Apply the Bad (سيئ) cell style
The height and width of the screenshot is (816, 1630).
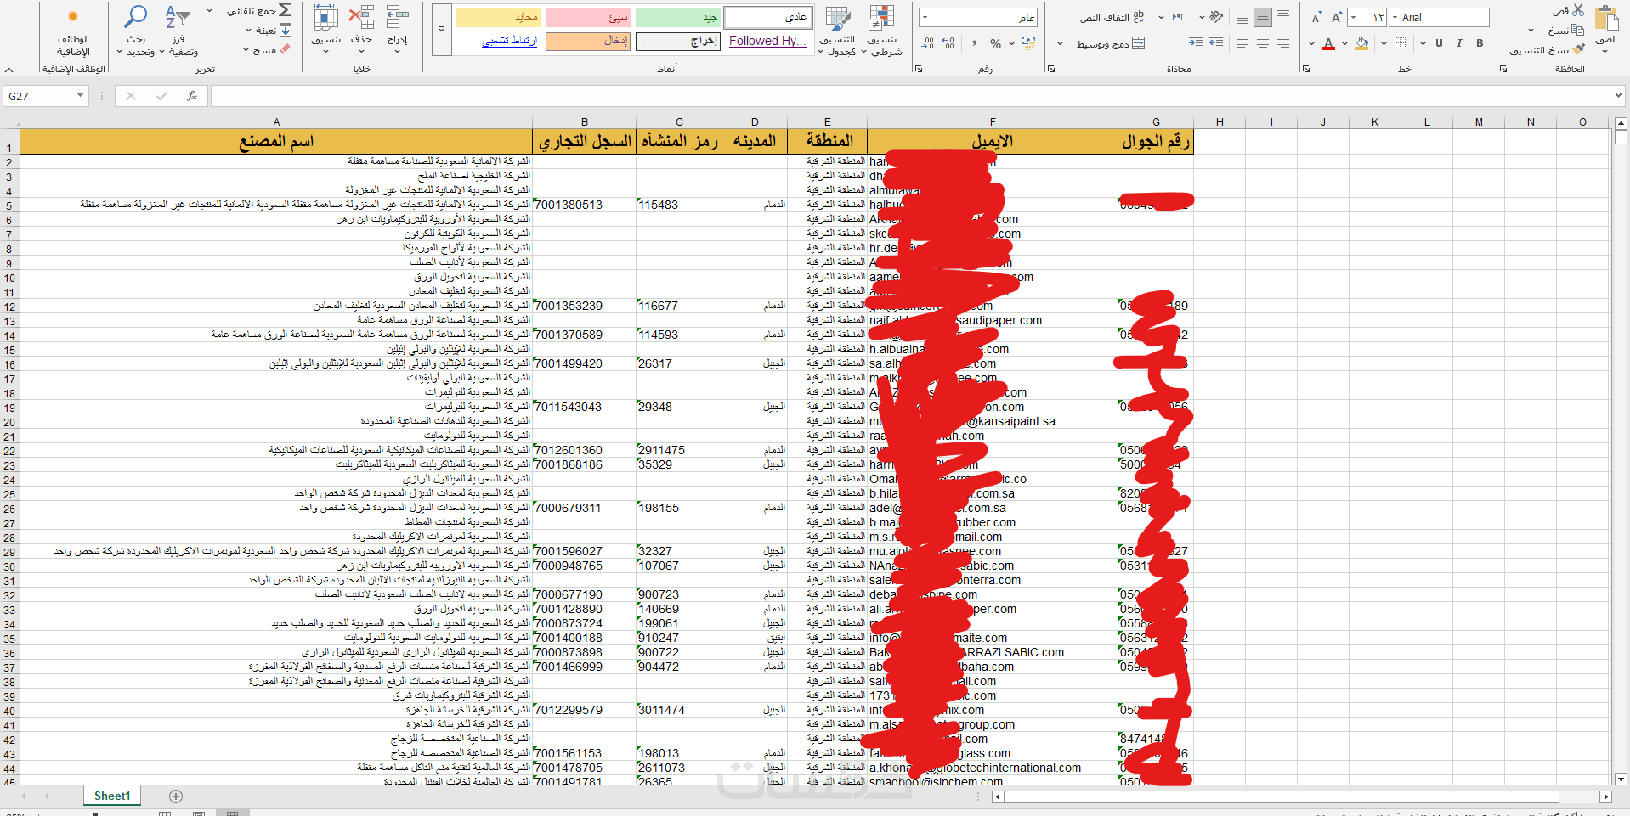(x=587, y=17)
